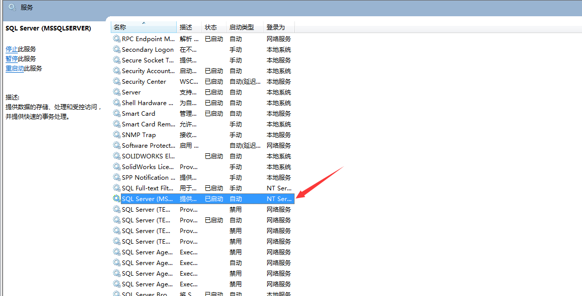
Task: Sort services by the 名称 column header
Action: pos(144,27)
